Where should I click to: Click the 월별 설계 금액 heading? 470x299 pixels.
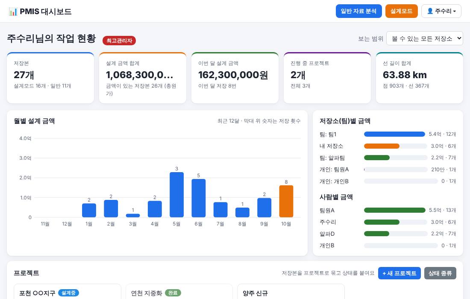pos(34,121)
